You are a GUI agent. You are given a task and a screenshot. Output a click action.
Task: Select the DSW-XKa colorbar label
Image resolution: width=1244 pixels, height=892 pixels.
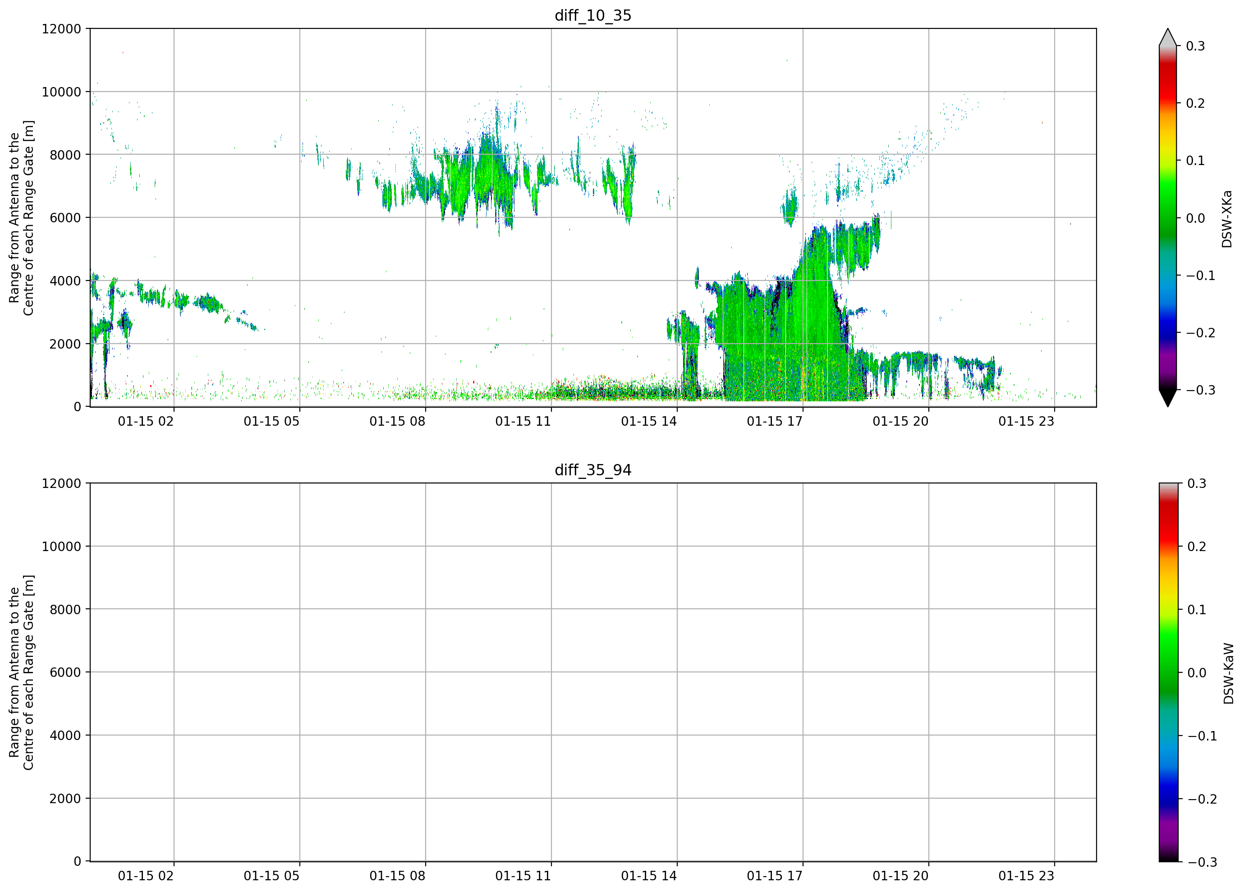[x=1227, y=219]
